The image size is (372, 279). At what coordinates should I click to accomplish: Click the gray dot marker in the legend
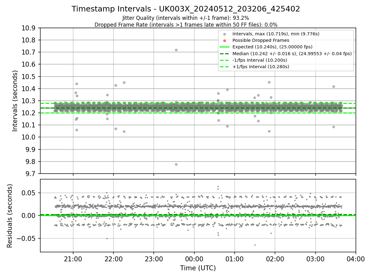[225, 34]
